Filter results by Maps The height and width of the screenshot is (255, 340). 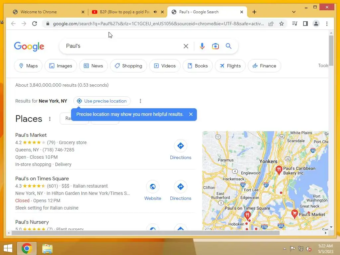click(x=28, y=66)
